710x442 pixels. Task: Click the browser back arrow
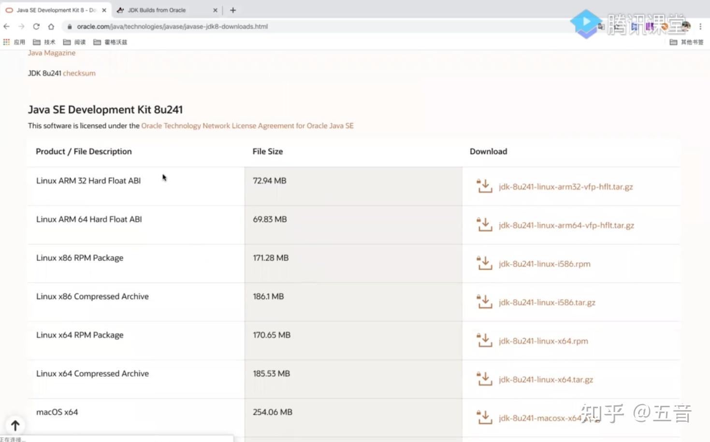[7, 27]
